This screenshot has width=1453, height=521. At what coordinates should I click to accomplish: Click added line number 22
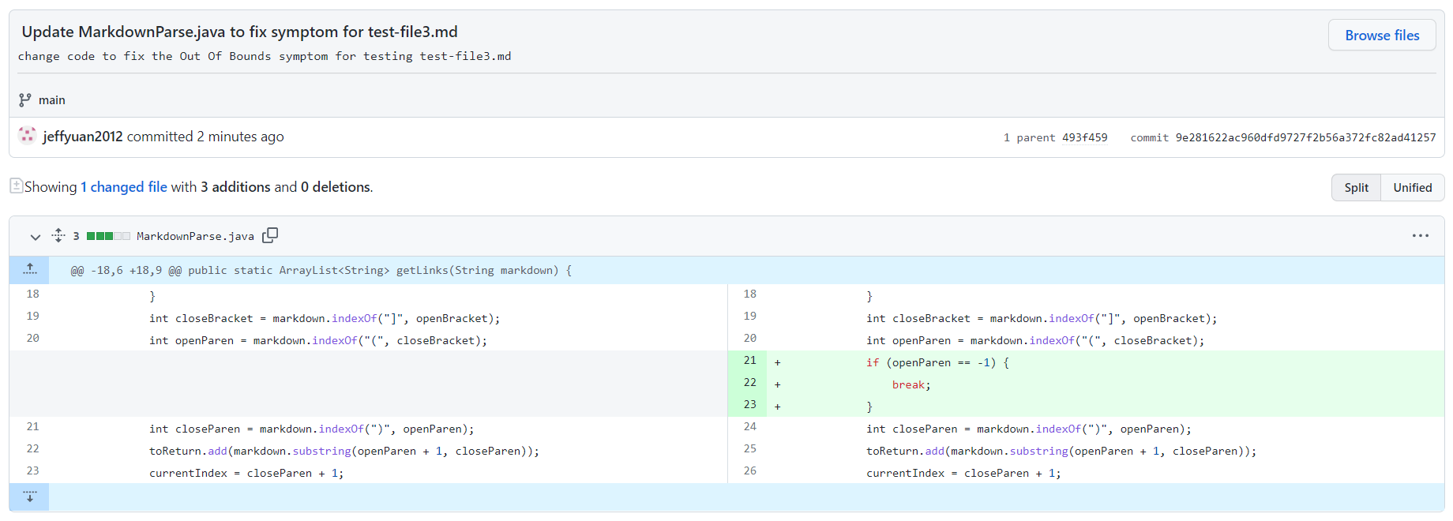pyautogui.click(x=749, y=383)
